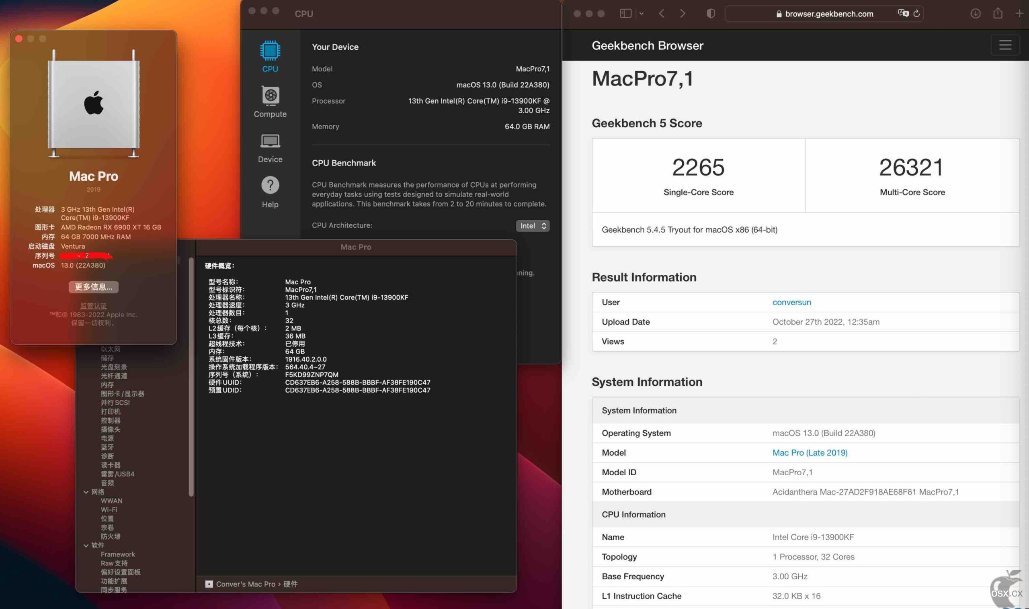Select 光盘刻录 in sidebar
The width and height of the screenshot is (1029, 609).
(114, 367)
